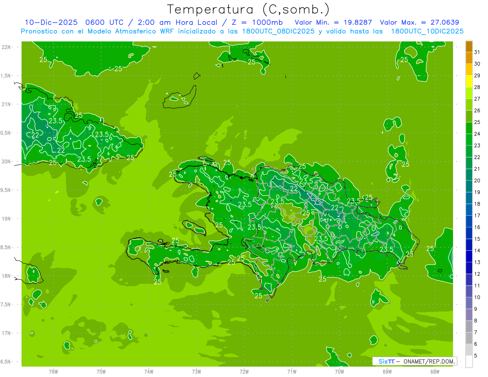488x377 pixels.
Task: Click the "76W" longitude axis label
Action: [x=53, y=371]
